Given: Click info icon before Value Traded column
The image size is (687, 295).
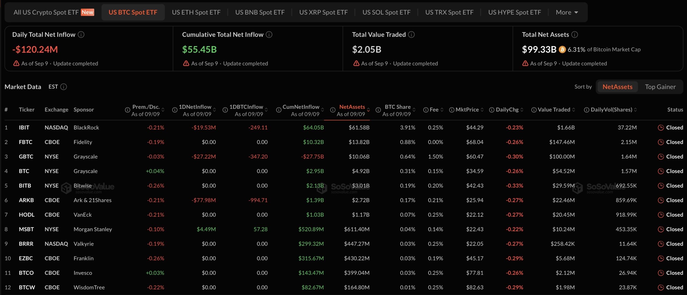Looking at the screenshot, I should (534, 110).
